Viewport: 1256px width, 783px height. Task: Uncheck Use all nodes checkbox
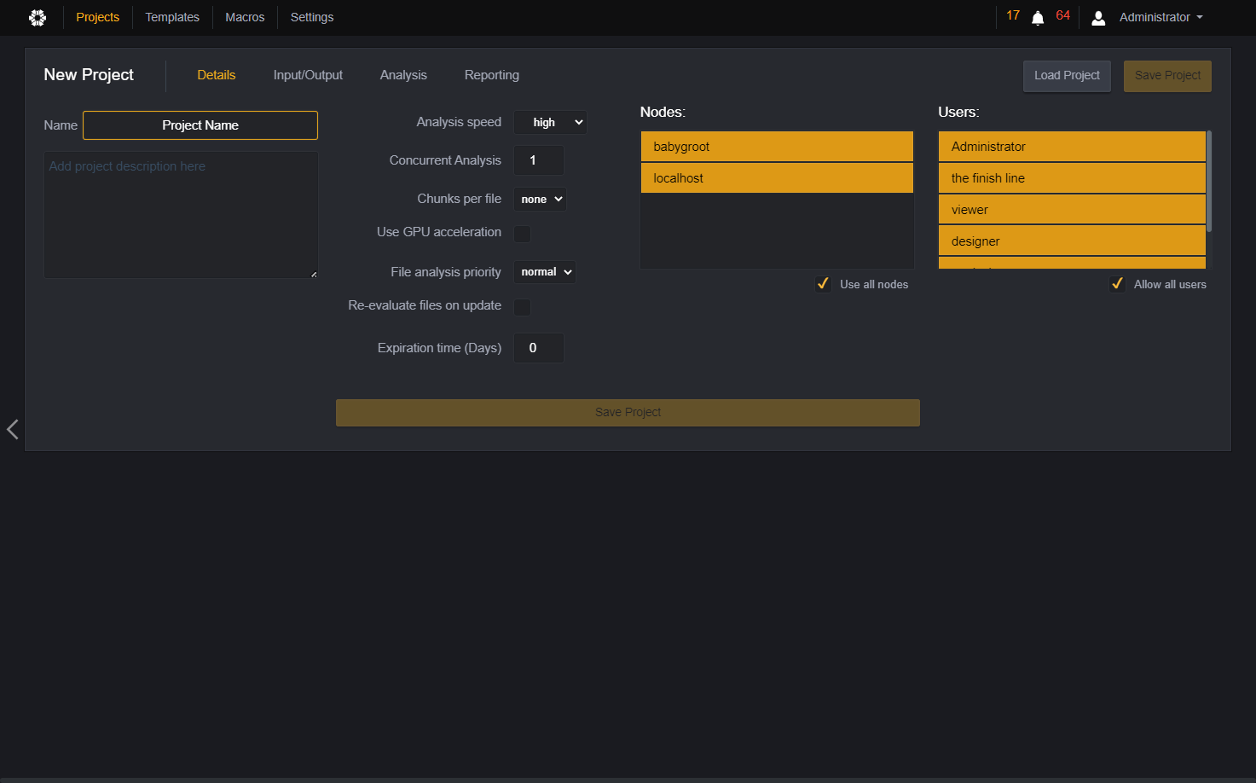tap(823, 284)
